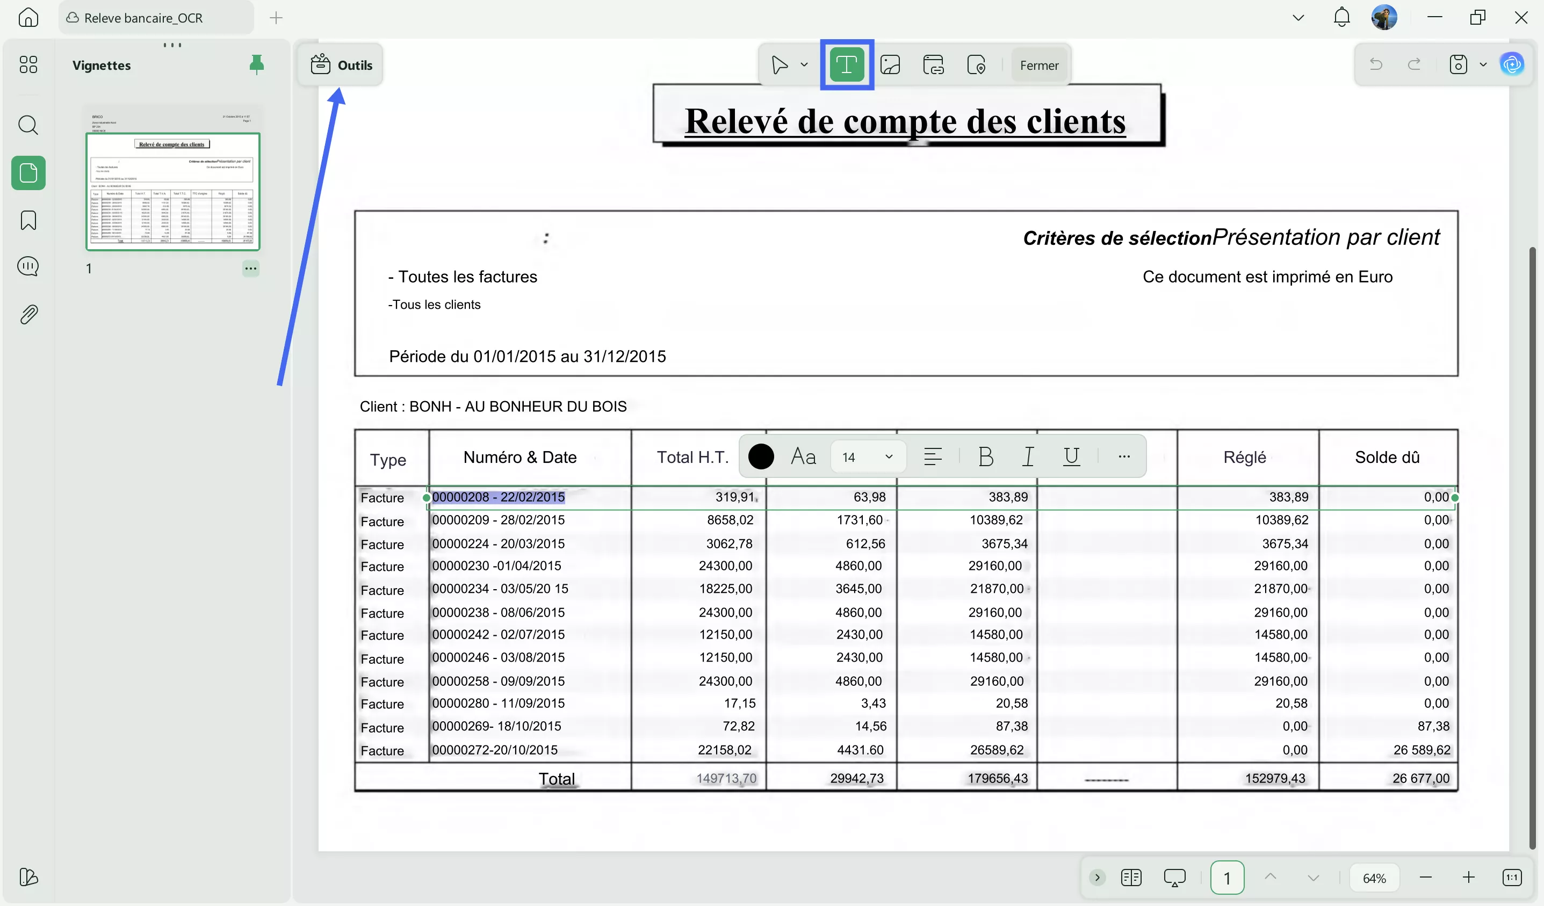Image resolution: width=1544 pixels, height=906 pixels.
Task: Open the Comments panel
Action: click(28, 266)
